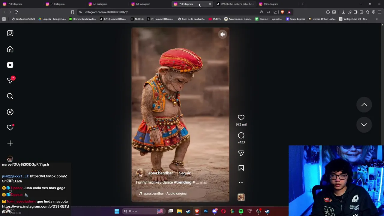Go to Instagram Home icon

pyautogui.click(x=10, y=49)
